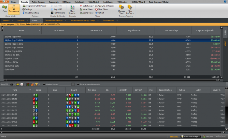Screen dimensions: 228x139
Task: Click the yellow replay arrows icon
Action: pos(18,85)
